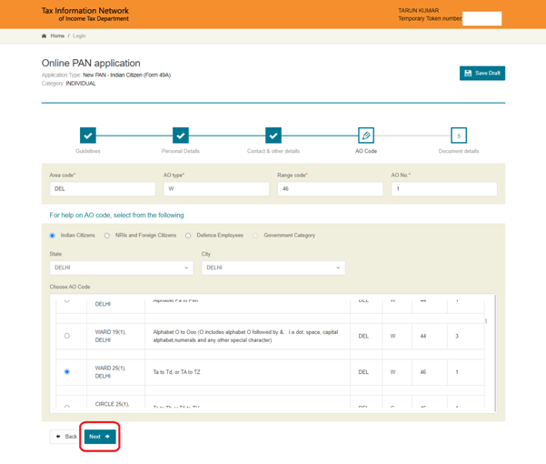Select Defence Employees radio button
Image resolution: width=546 pixels, height=464 pixels.
click(188, 236)
